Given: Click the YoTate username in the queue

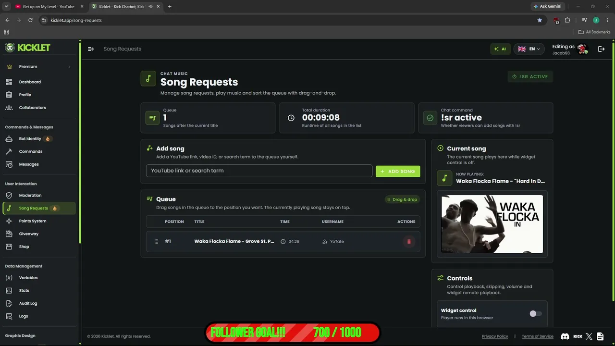Looking at the screenshot, I should point(337,242).
